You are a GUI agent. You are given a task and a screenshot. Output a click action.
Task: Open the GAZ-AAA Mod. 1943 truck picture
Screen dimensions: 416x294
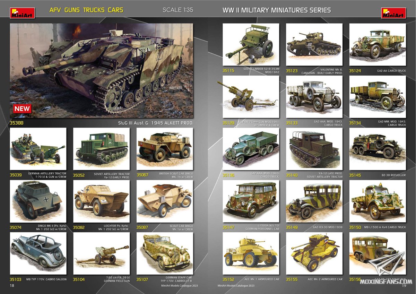[314, 97]
